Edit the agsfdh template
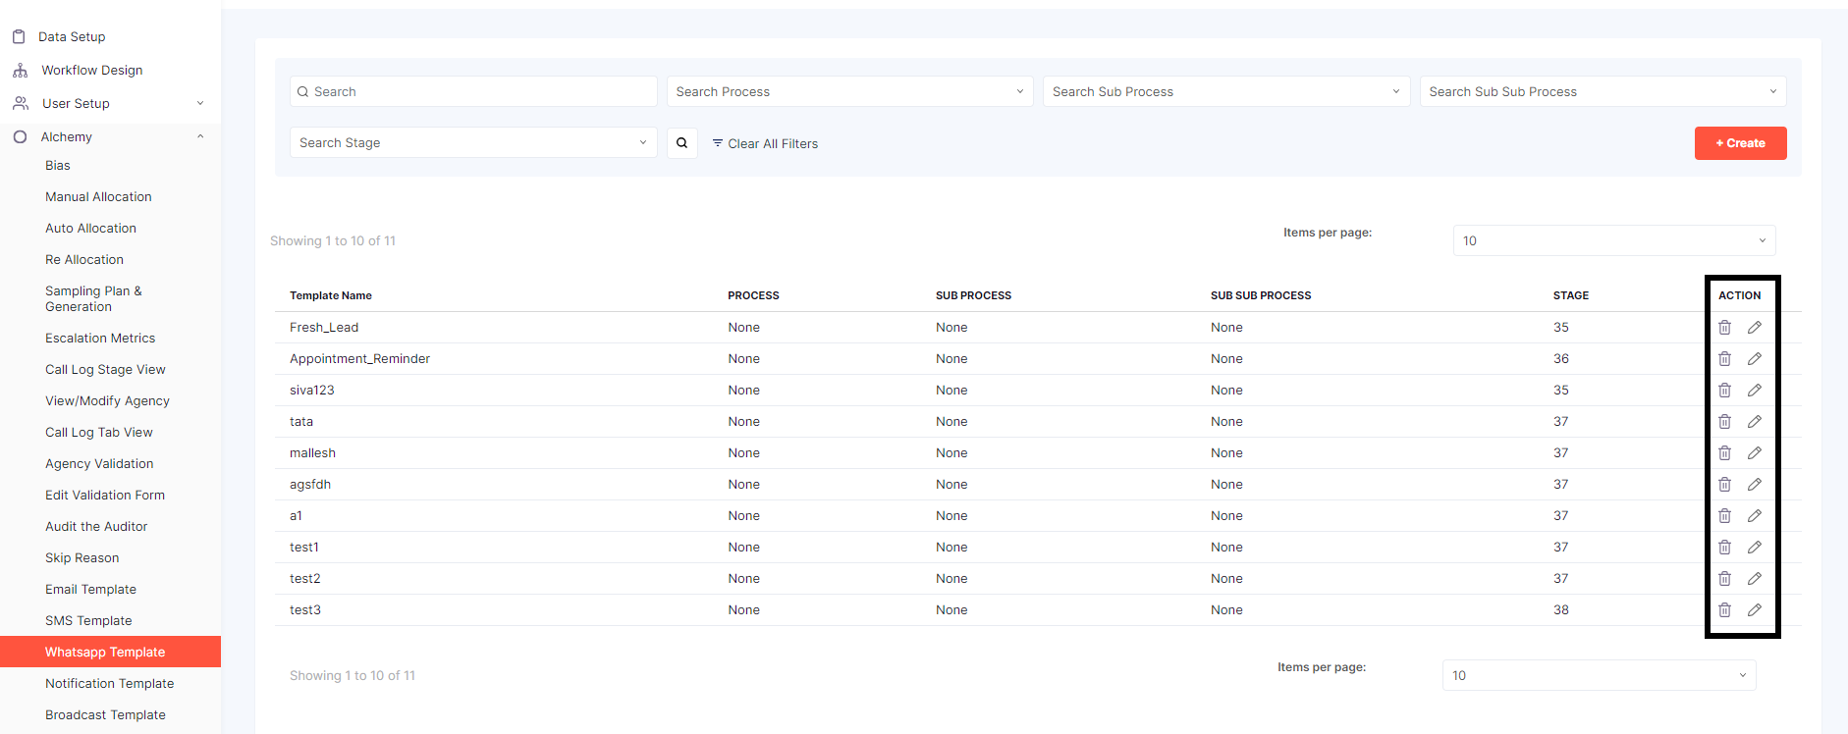This screenshot has width=1848, height=734. [x=1755, y=485]
